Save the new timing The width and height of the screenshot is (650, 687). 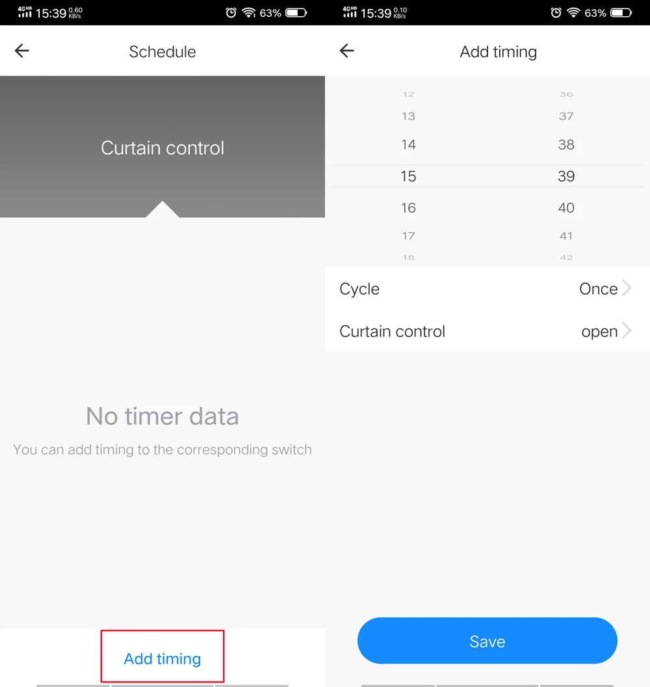pyautogui.click(x=487, y=641)
